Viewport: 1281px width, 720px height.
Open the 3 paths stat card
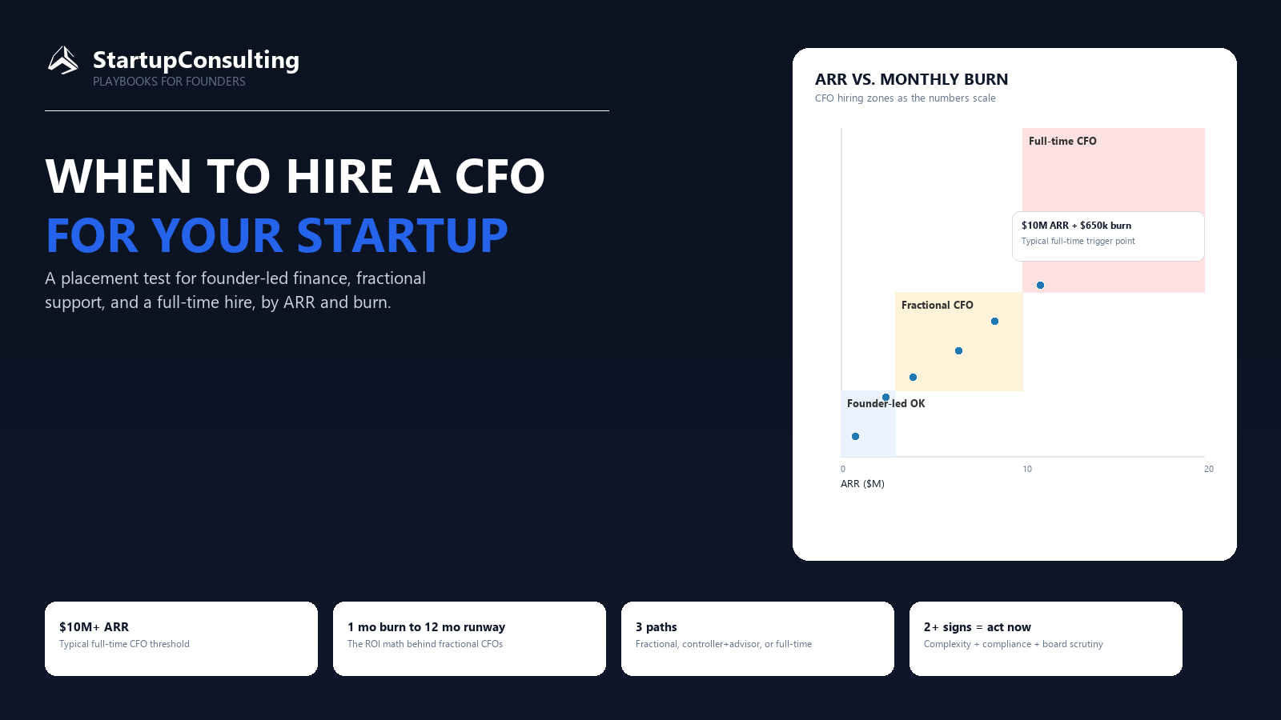757,638
